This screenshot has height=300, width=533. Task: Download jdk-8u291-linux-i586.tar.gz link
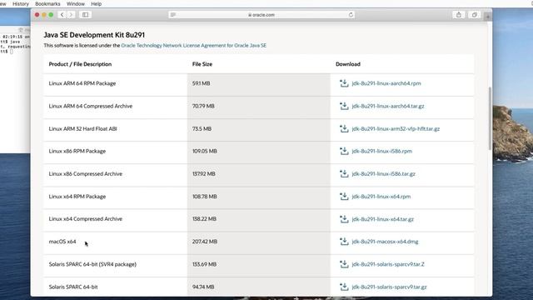(383, 174)
